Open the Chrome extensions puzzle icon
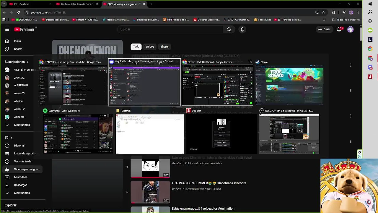Image resolution: width=378 pixels, height=213 pixels. pyautogui.click(x=333, y=12)
